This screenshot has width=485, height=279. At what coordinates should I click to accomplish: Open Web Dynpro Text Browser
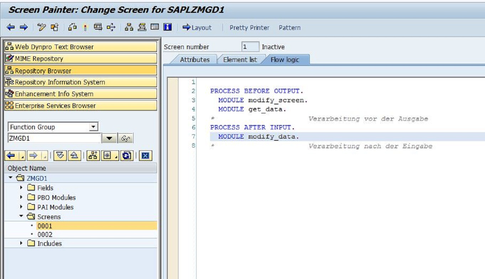(80, 47)
